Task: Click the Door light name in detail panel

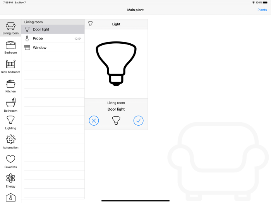Action: pyautogui.click(x=116, y=109)
